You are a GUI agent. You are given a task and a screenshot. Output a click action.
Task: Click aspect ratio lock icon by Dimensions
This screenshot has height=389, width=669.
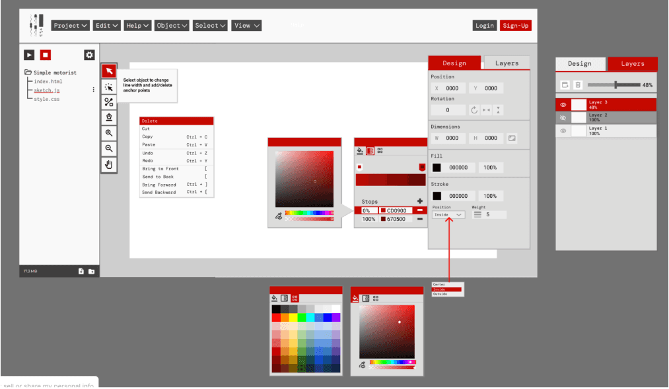(512, 138)
